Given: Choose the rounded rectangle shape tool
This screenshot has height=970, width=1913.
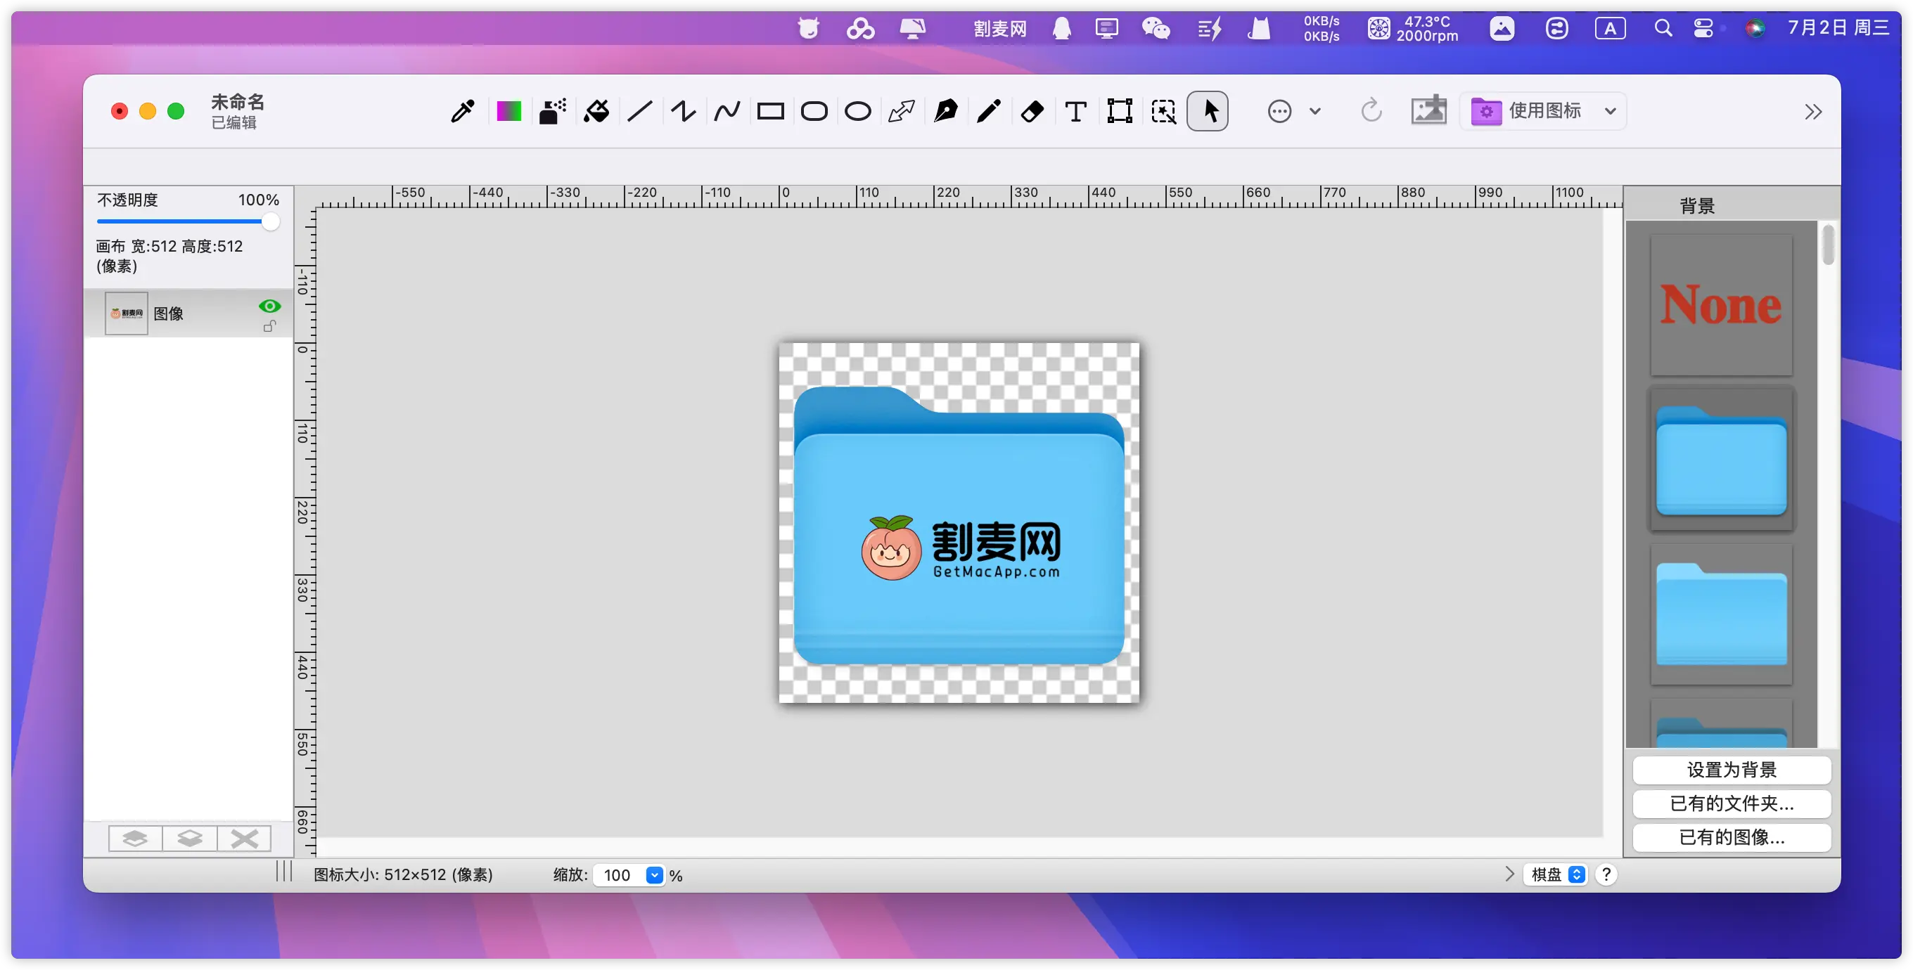Looking at the screenshot, I should coord(814,111).
